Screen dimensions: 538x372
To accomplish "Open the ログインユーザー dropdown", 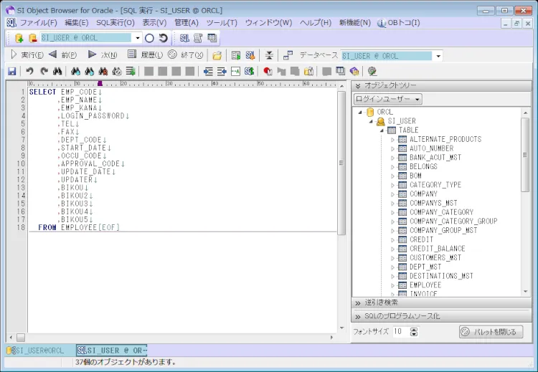I will tap(387, 99).
